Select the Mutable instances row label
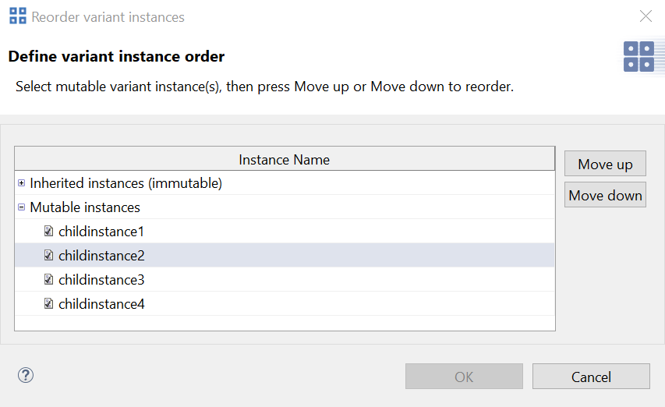This screenshot has width=665, height=407. coord(85,207)
